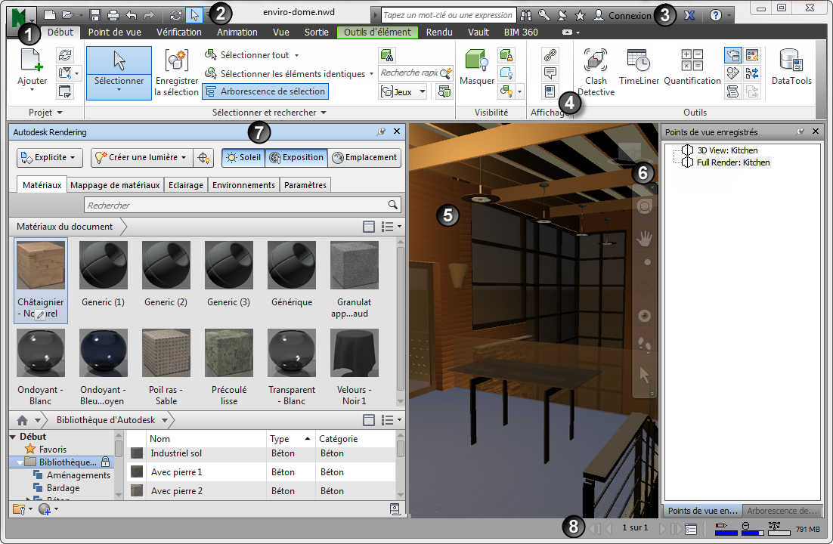The width and height of the screenshot is (833, 544).
Task: Click Enregistrer la sélection icon
Action: tap(176, 60)
